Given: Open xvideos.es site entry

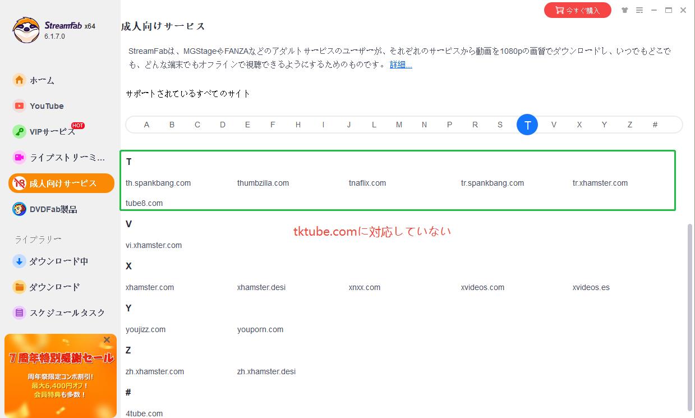Looking at the screenshot, I should 591,287.
